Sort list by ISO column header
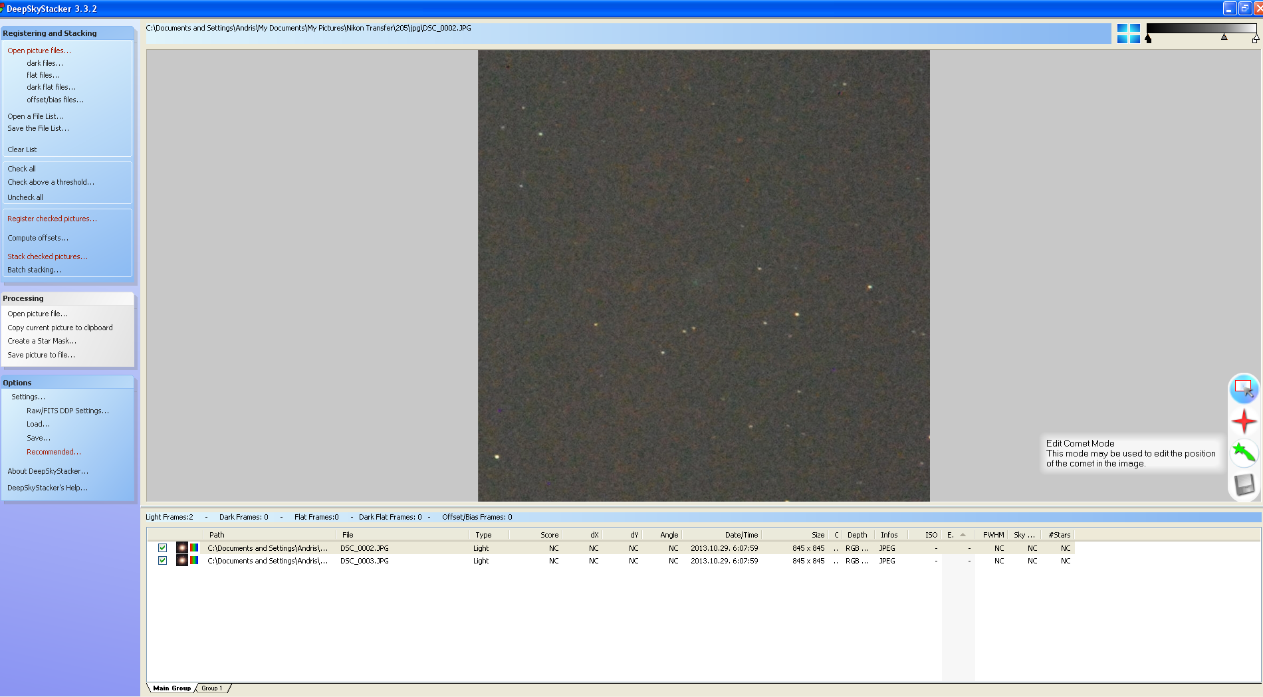 pyautogui.click(x=925, y=535)
